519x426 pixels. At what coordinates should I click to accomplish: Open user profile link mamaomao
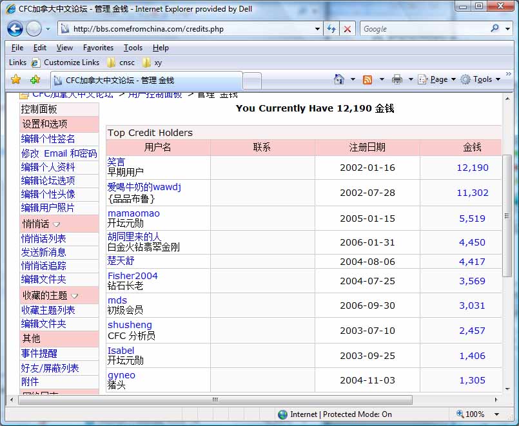coord(133,213)
